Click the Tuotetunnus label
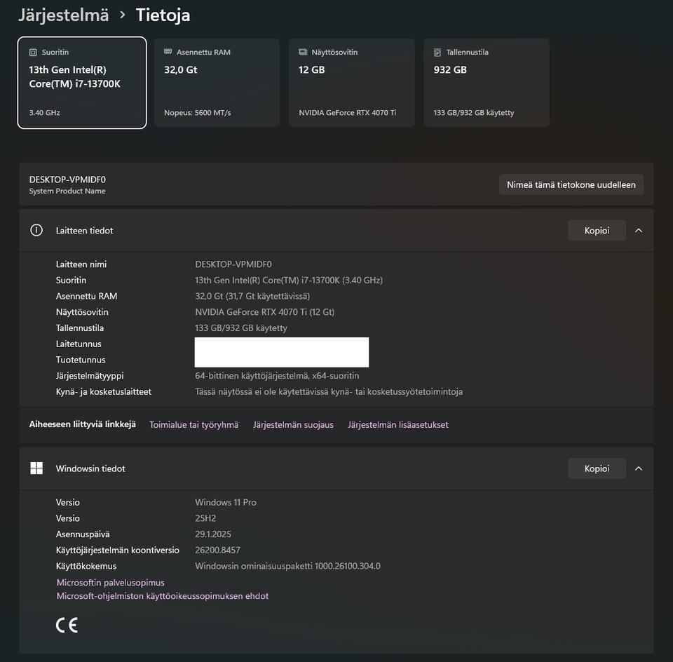673x662 pixels. pyautogui.click(x=81, y=359)
